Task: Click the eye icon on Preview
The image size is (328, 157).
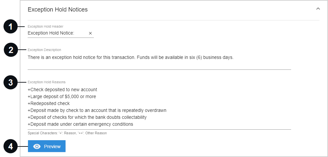Action: (x=37, y=146)
